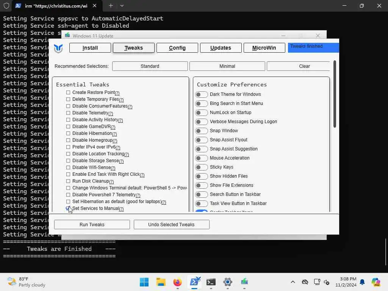Click the WinUtil app taskbar icon

tap(244, 282)
